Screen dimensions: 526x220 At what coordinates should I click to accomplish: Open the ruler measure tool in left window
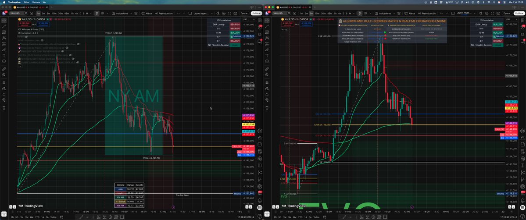tap(4, 69)
